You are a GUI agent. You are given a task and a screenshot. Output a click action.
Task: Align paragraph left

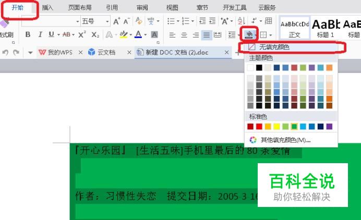[172, 35]
